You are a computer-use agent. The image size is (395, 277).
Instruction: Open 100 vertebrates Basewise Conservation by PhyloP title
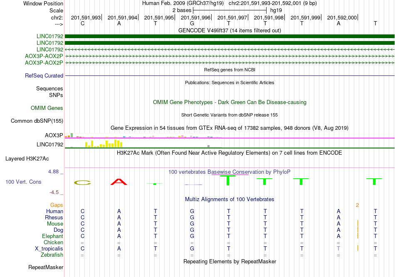point(230,172)
